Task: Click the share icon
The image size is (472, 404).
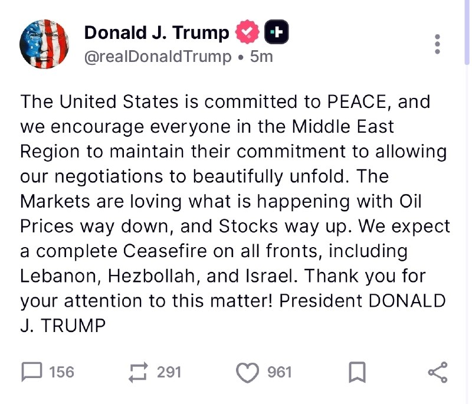Action: coord(438,372)
